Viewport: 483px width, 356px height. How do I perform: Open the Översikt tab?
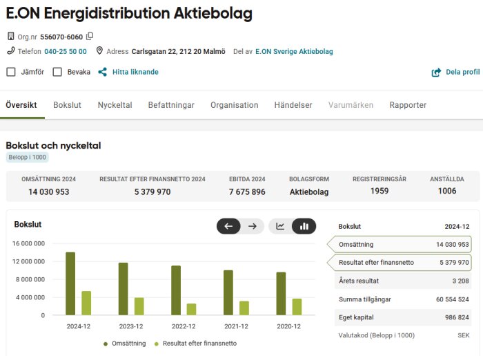(x=21, y=105)
